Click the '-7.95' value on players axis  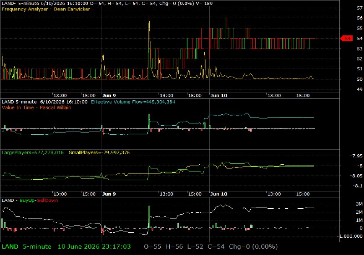[x=356, y=156]
